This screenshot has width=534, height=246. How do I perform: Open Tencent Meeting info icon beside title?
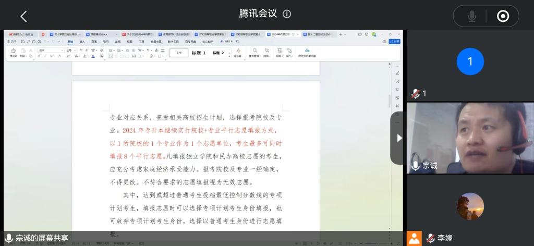(x=287, y=14)
